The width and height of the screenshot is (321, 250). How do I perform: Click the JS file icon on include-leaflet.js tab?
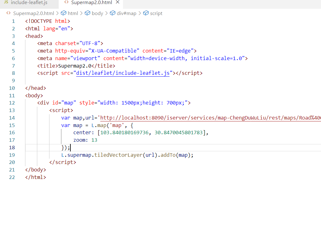6,2
